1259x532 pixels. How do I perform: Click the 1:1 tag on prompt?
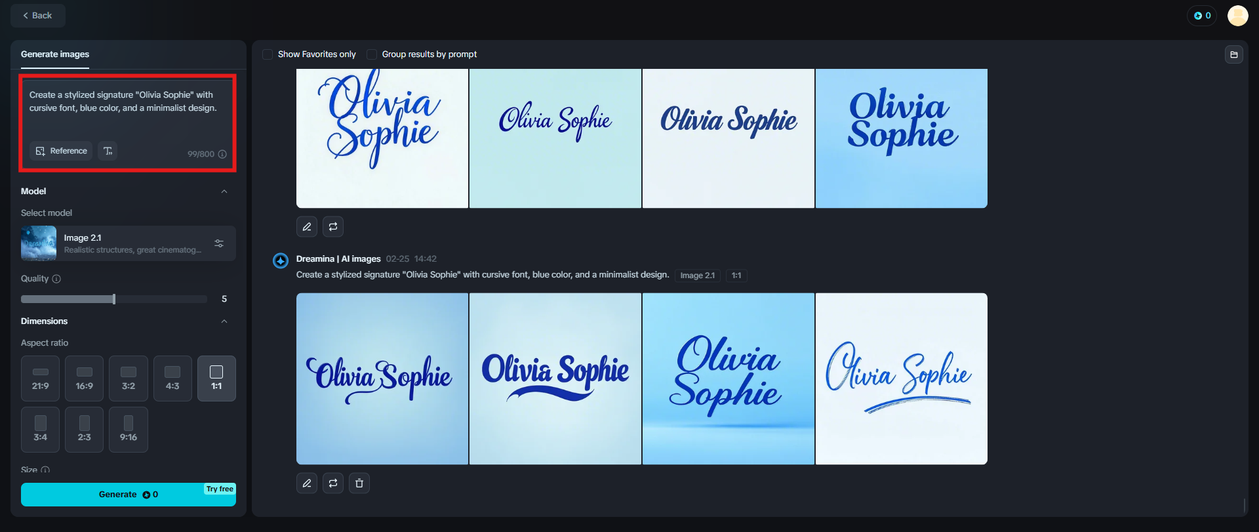(x=736, y=276)
